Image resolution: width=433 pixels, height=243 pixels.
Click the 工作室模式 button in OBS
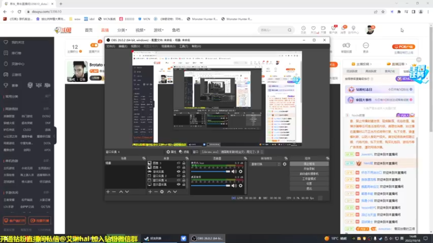pyautogui.click(x=309, y=179)
